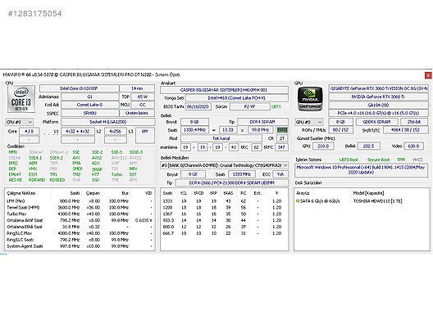
Task: Click the GIGABYTE GeForce RTX 3060 Ti VISION field
Action: [x=379, y=88]
